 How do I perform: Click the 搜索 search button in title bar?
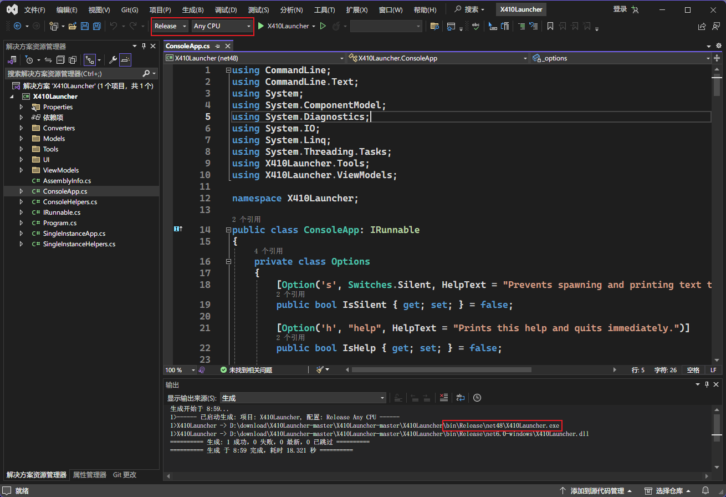(x=469, y=9)
